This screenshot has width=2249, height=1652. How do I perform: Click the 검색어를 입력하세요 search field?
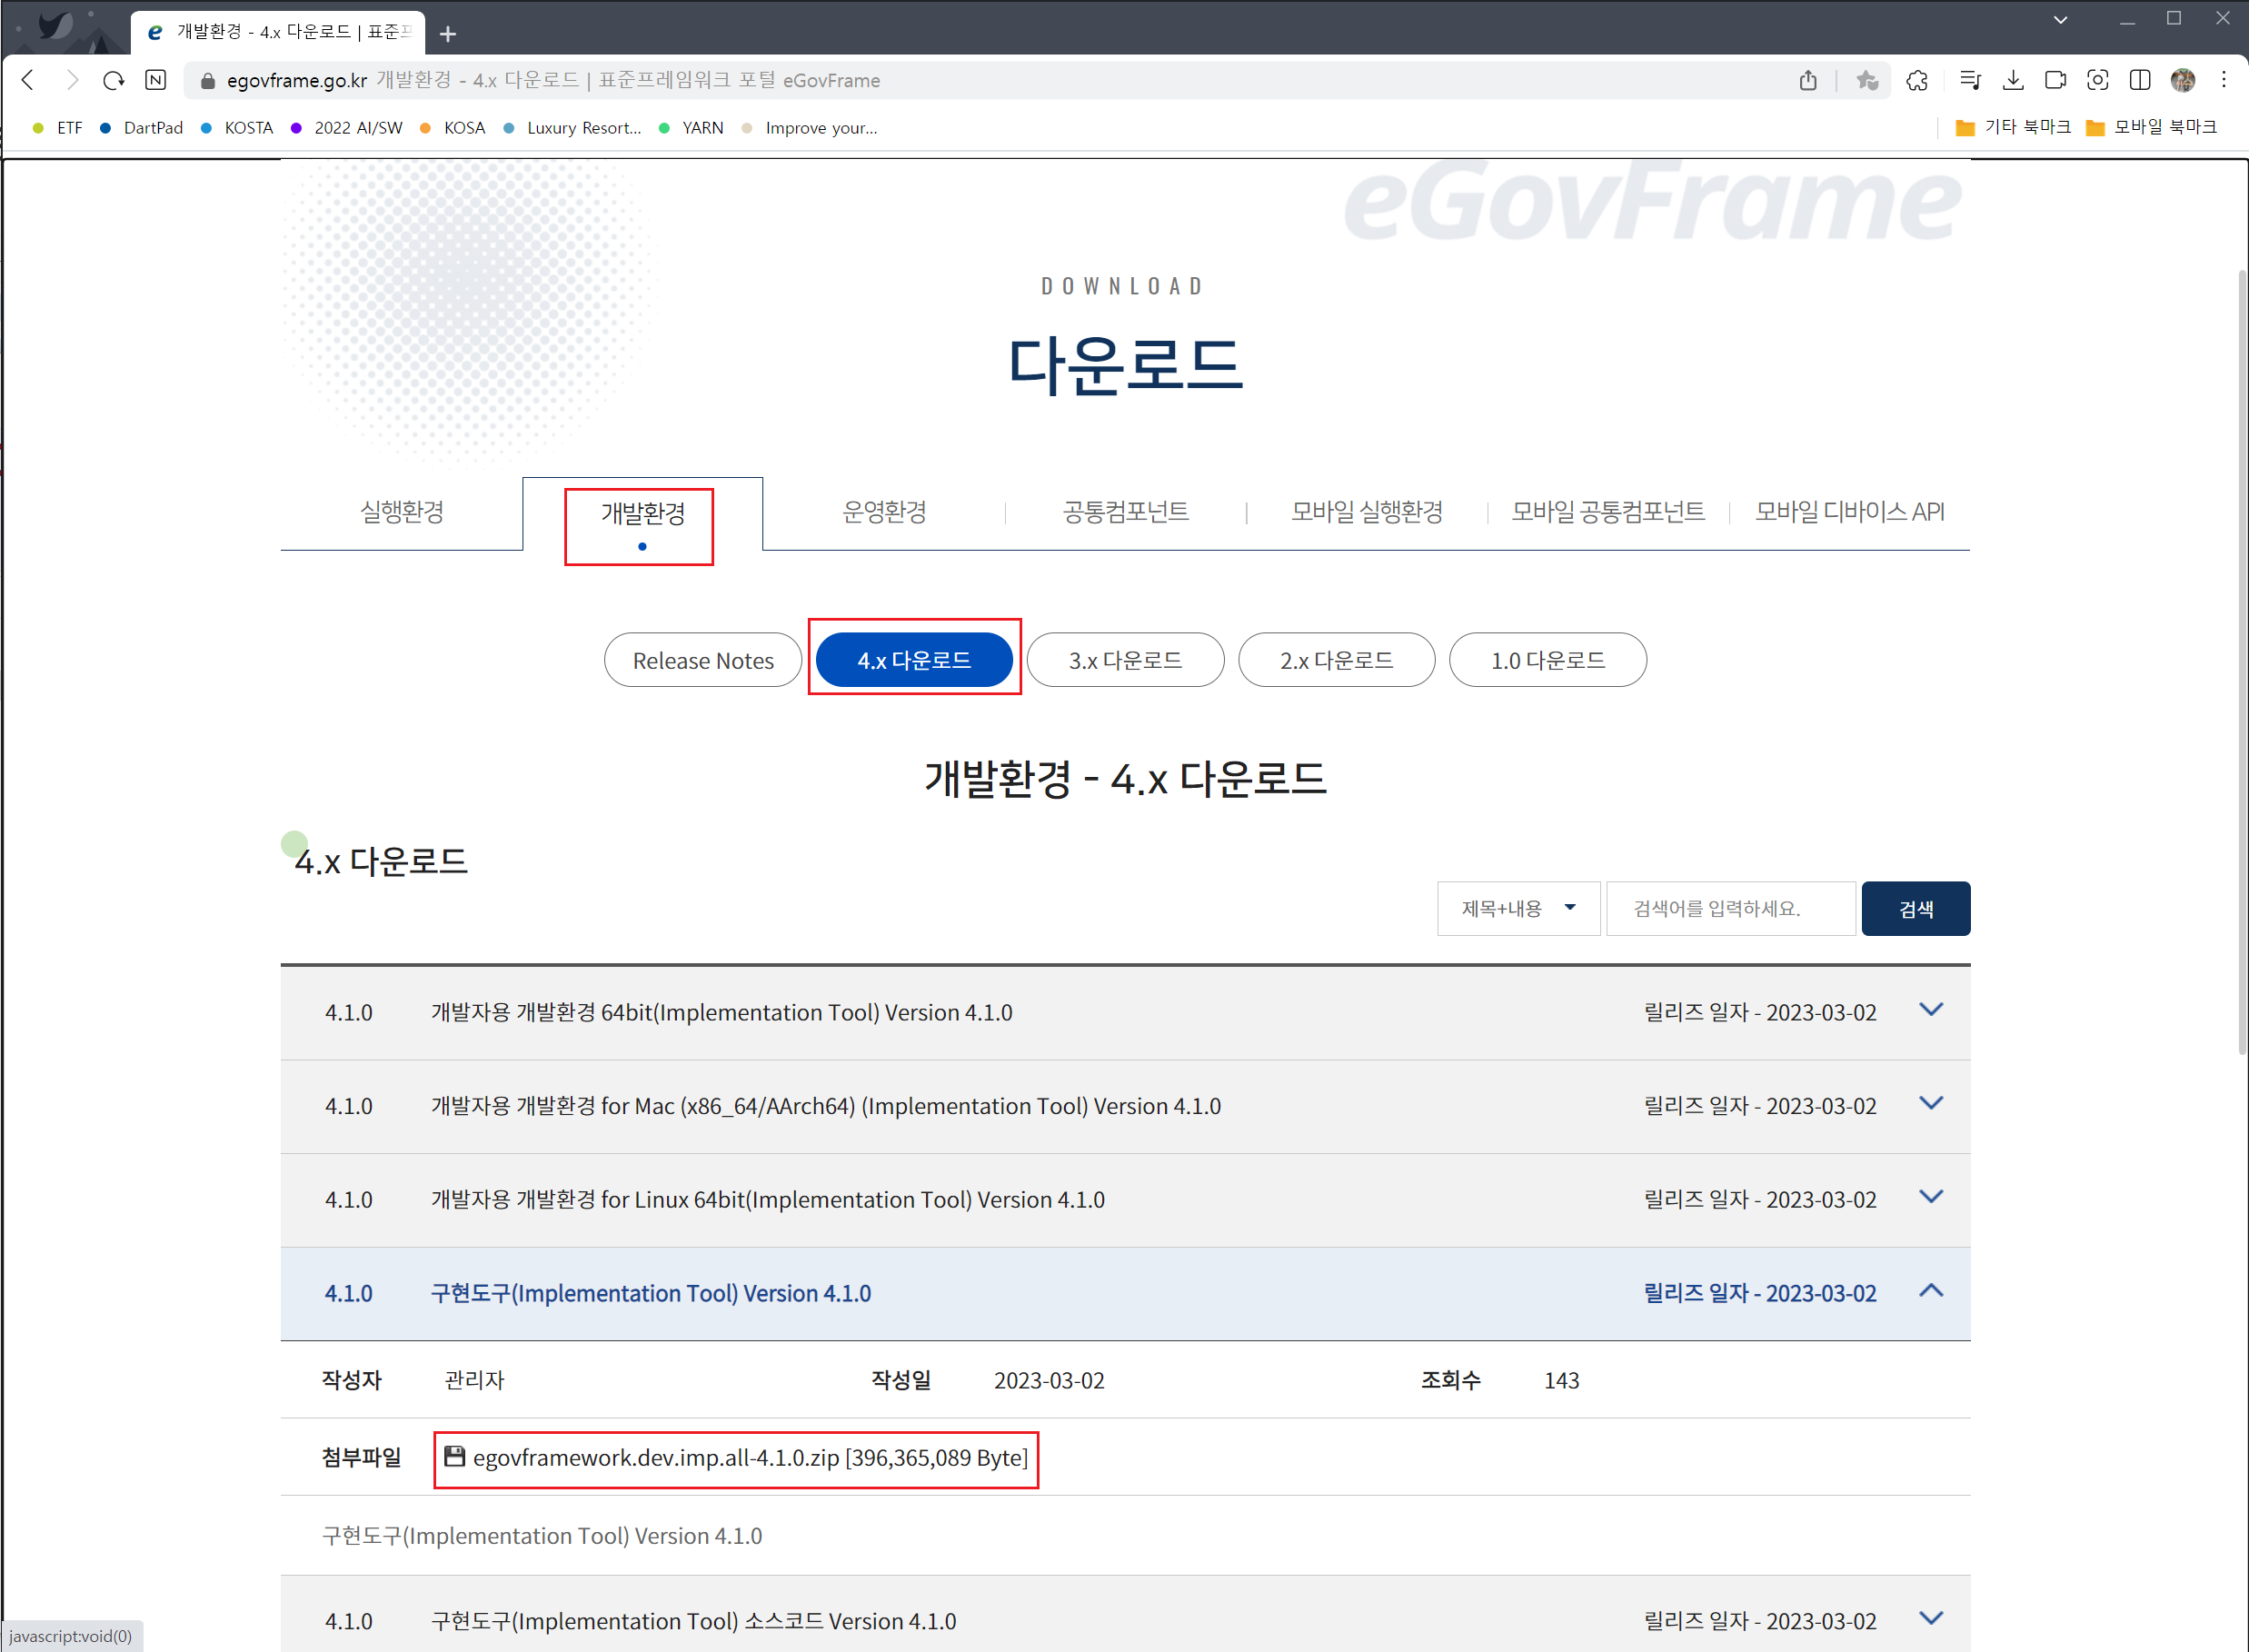1730,908
